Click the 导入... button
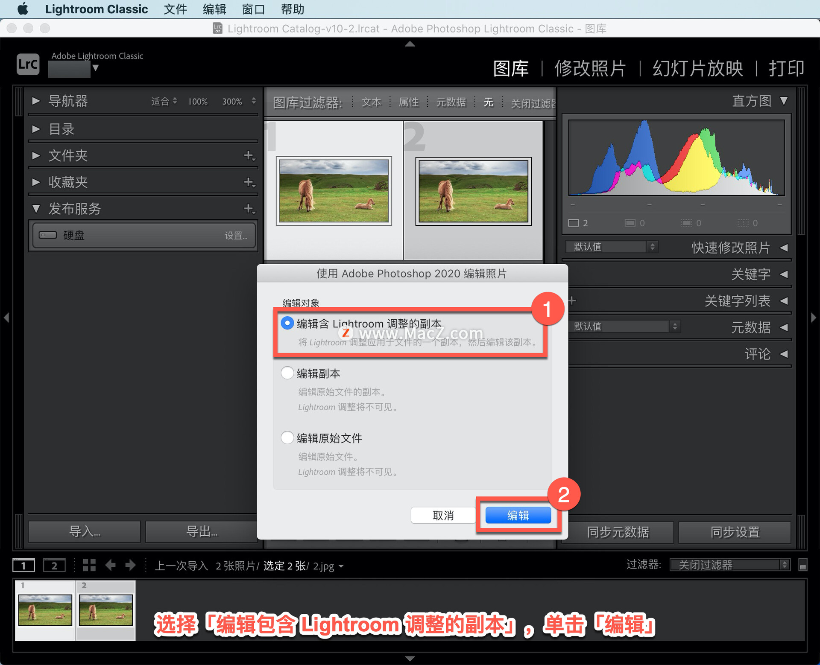The width and height of the screenshot is (820, 665). coord(85,531)
